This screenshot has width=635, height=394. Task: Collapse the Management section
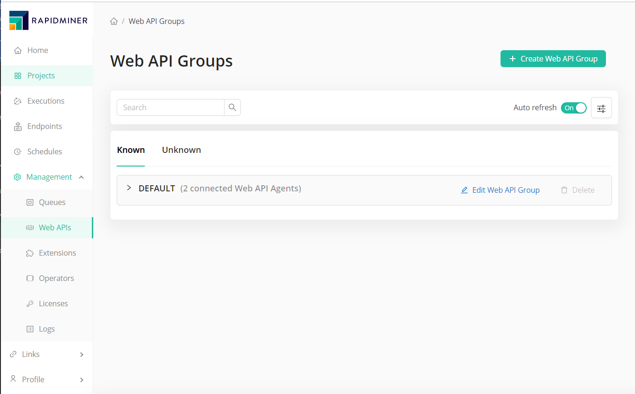[82, 177]
